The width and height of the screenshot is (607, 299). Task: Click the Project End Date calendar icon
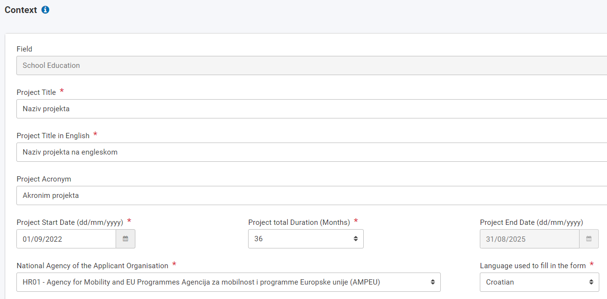tap(589, 239)
